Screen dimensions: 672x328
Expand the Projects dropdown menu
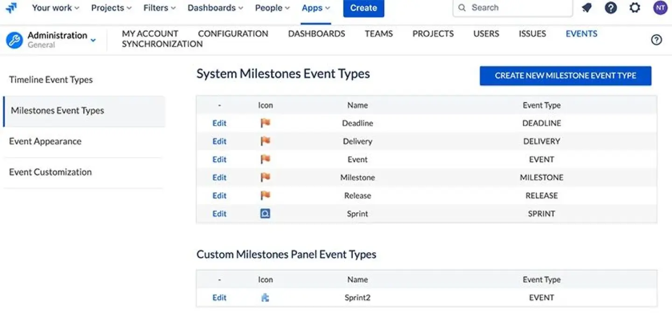pos(112,8)
